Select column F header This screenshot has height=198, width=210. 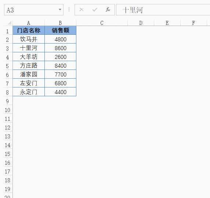[x=193, y=23]
